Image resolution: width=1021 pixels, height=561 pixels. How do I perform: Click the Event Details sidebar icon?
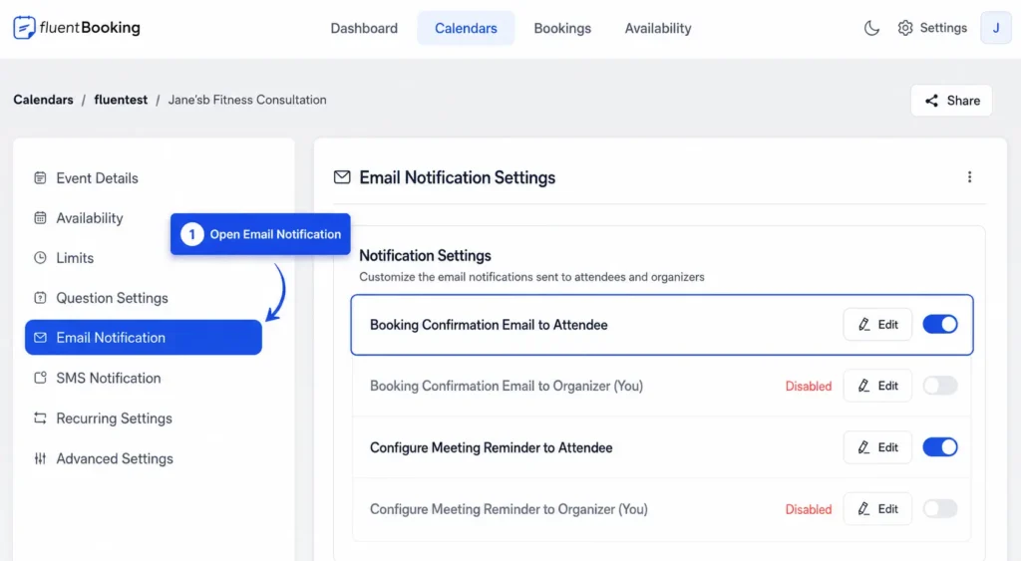point(40,177)
